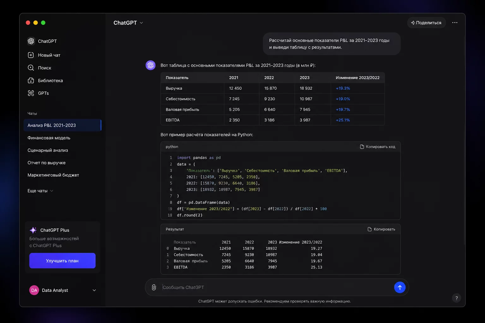Click the DA user avatar

point(34,290)
